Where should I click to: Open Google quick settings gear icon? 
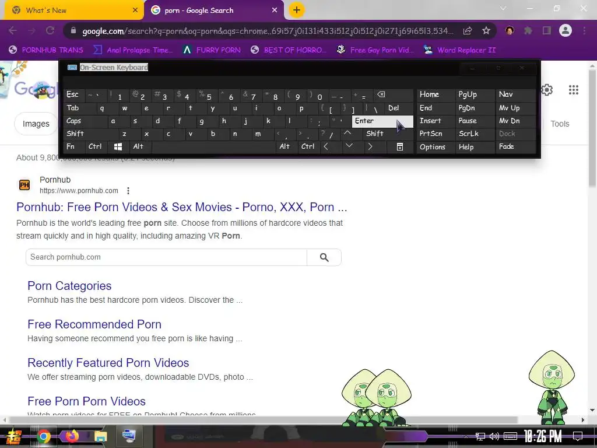tap(547, 90)
